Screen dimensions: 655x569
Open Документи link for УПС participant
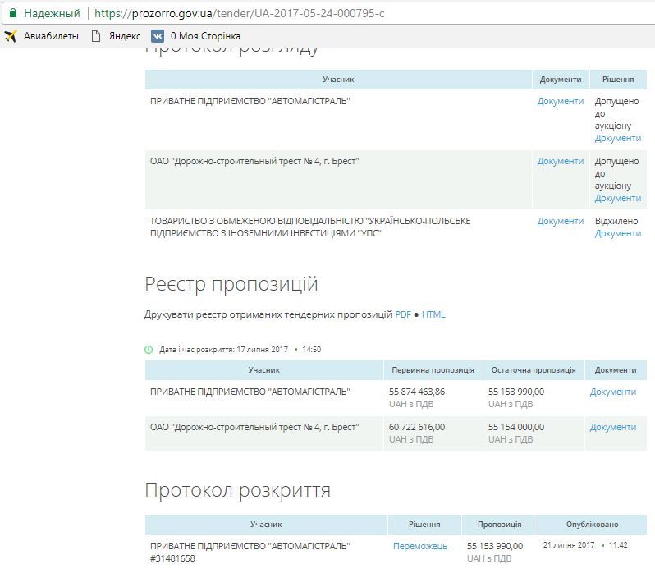pos(560,221)
